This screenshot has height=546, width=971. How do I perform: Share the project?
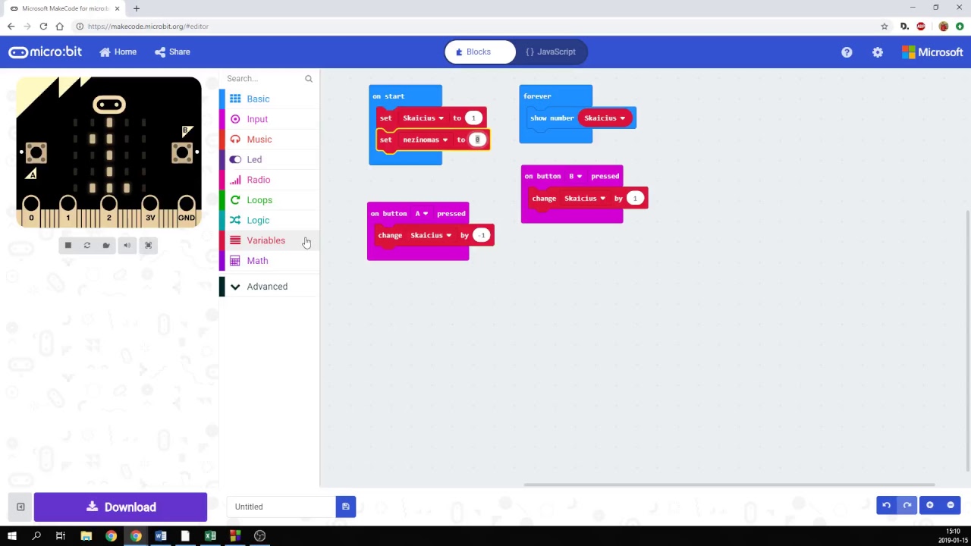(172, 52)
